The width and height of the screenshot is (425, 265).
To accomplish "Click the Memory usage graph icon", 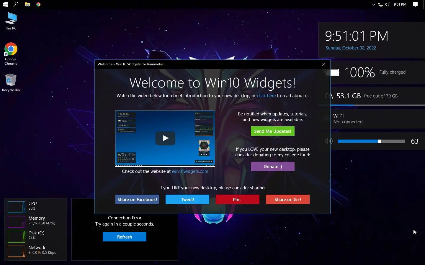I will click(17, 222).
